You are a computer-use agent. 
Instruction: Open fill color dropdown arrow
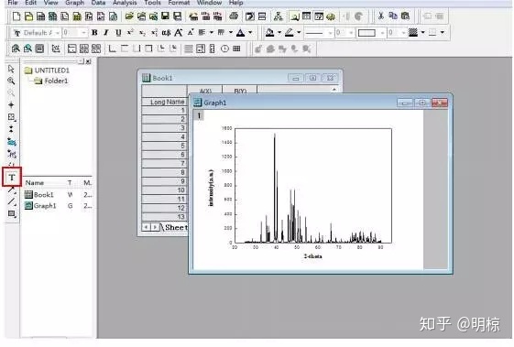(279, 32)
